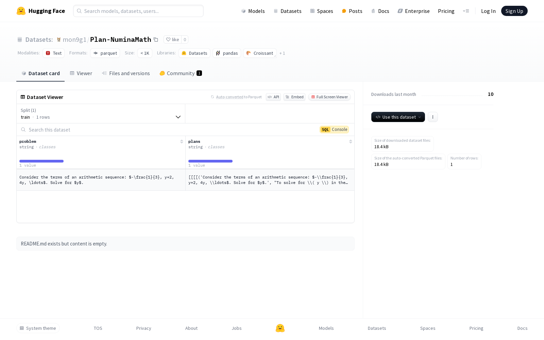This screenshot has height=340, width=544.
Task: Click the three-dot options button beside Use this dataset
Action: point(433,117)
